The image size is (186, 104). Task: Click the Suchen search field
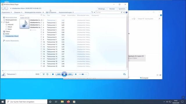click(108, 12)
